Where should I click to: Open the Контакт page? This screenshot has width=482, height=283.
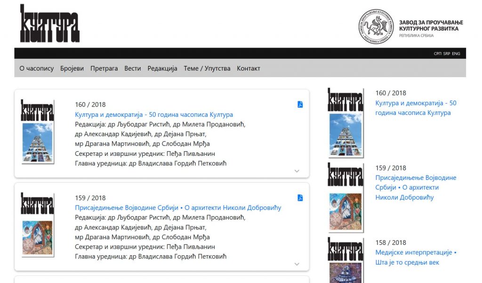(249, 68)
